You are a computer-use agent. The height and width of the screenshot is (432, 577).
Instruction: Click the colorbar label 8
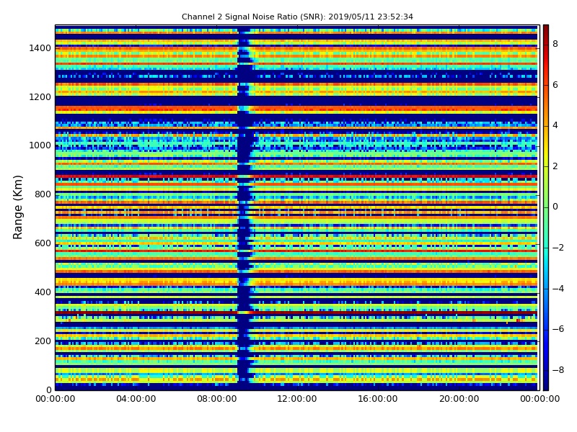(555, 44)
